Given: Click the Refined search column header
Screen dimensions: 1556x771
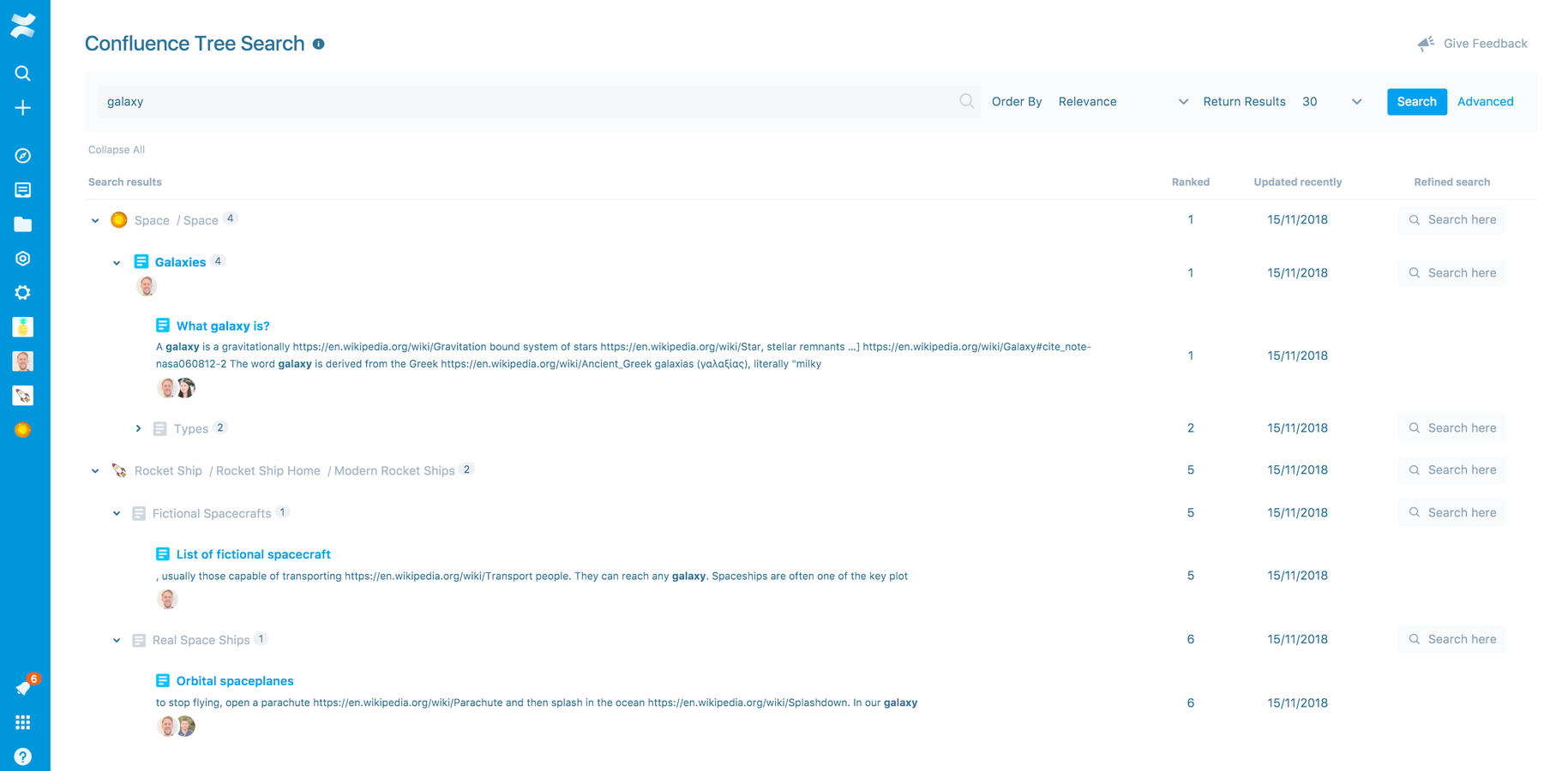Looking at the screenshot, I should (x=1451, y=182).
